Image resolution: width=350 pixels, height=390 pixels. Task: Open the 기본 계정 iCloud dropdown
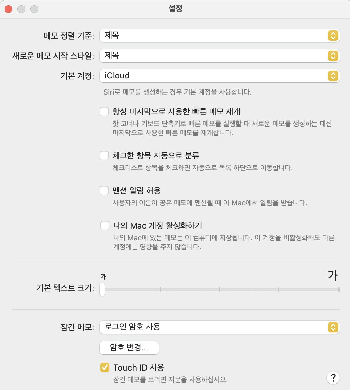pyautogui.click(x=219, y=76)
